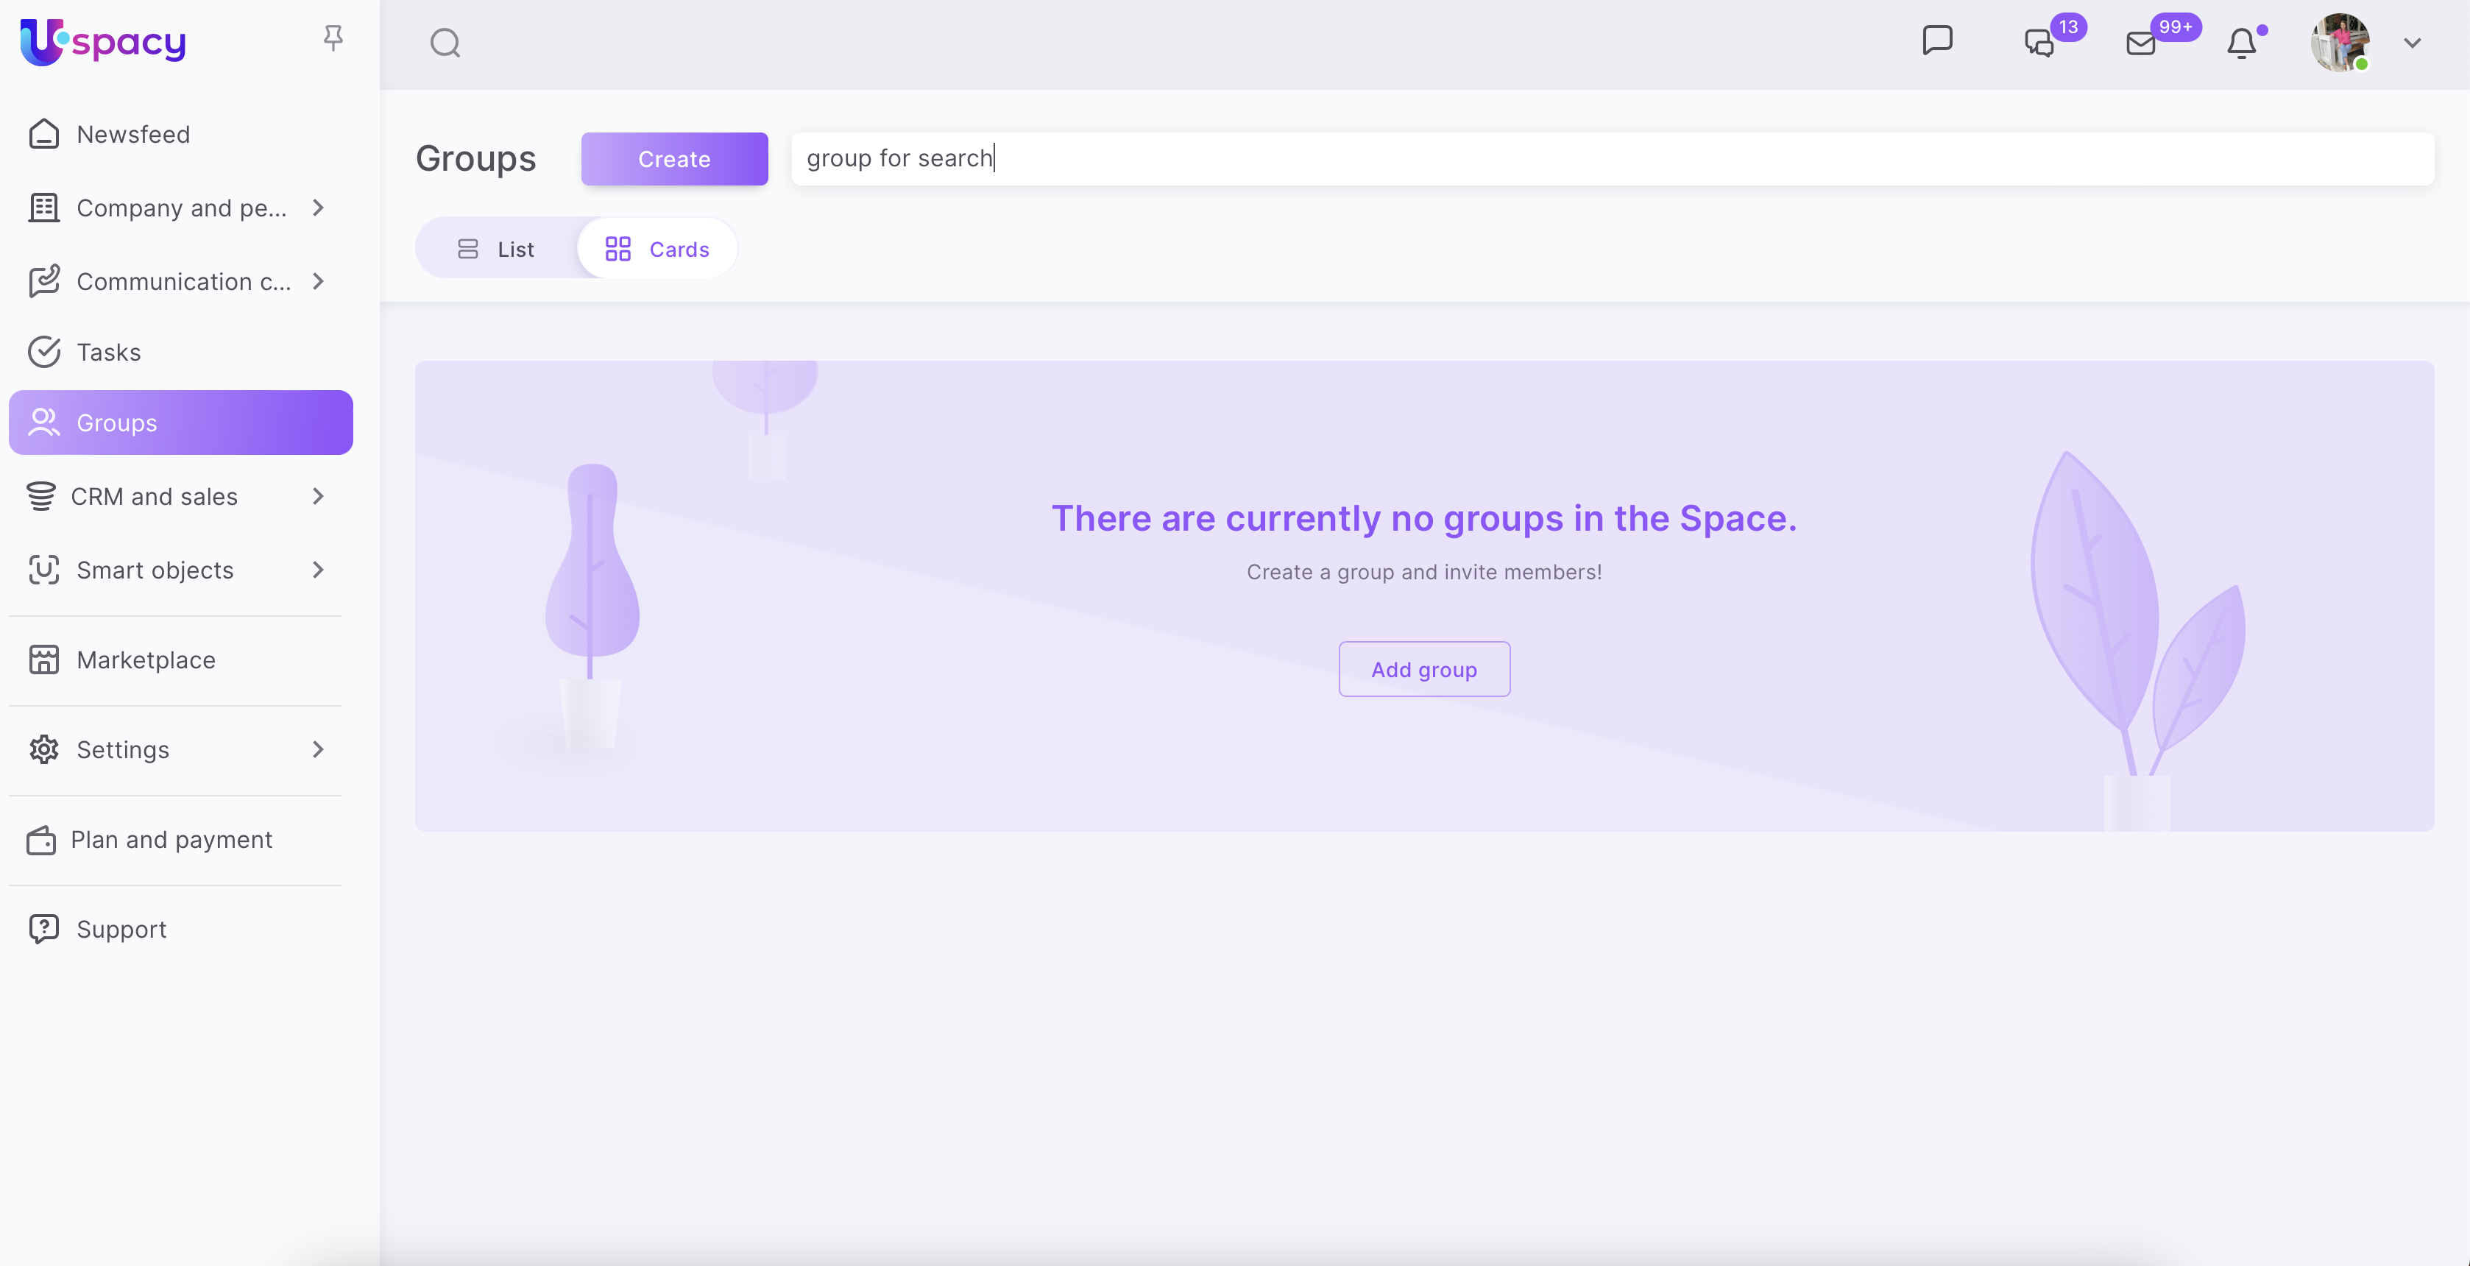The height and width of the screenshot is (1266, 2470).
Task: Open notifications bell icon
Action: tap(2241, 43)
